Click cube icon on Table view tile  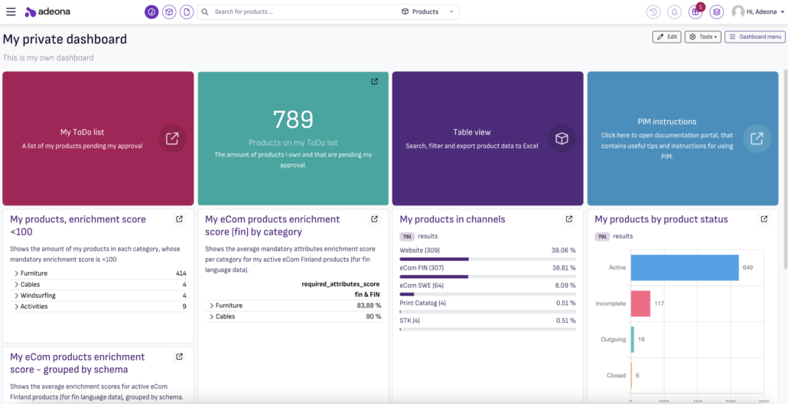pos(562,138)
